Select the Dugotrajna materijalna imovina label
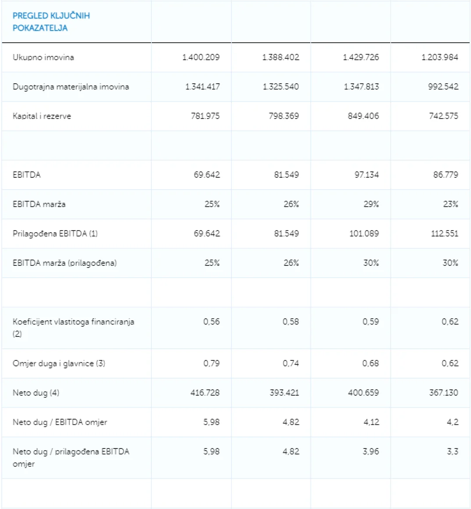 click(71, 87)
